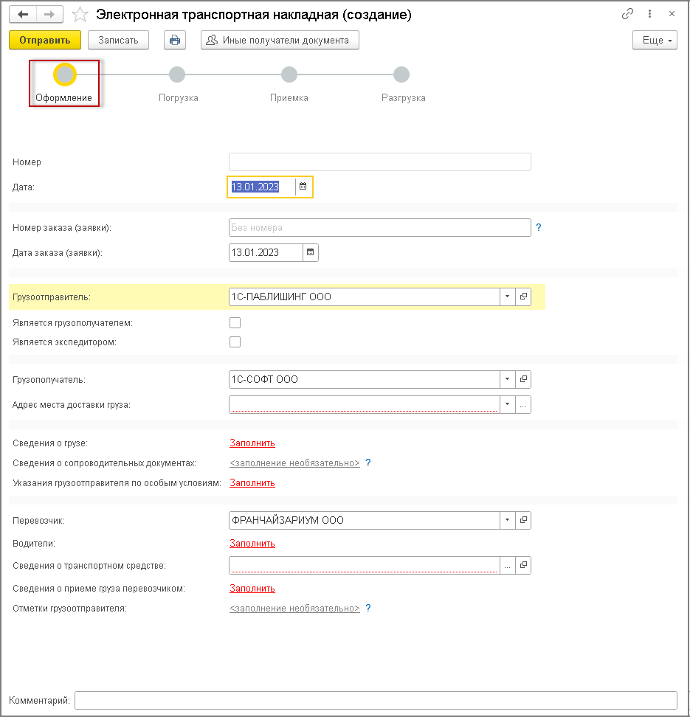Open Адрес места доставки груза dropdown
This screenshot has width=690, height=717.
coord(508,404)
